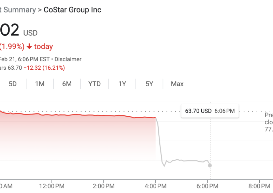Switch chart to 1M range
The image size is (273, 193).
(x=40, y=84)
